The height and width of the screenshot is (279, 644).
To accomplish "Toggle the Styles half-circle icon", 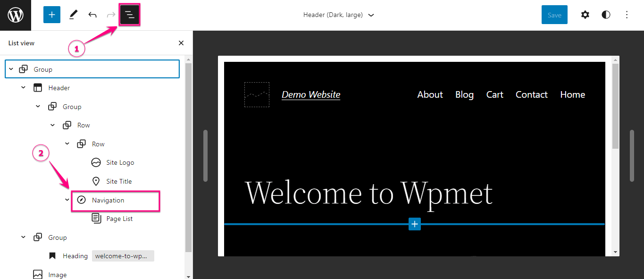I will 606,15.
